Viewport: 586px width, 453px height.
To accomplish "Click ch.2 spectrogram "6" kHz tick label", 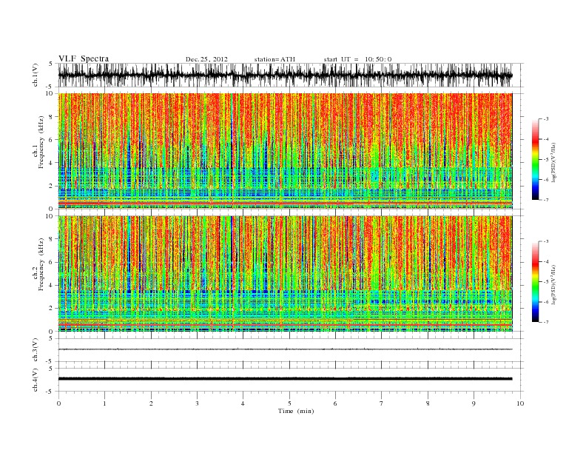I will [x=51, y=262].
